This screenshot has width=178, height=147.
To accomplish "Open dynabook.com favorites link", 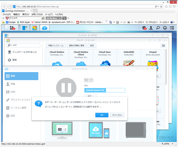I will tap(57, 22).
